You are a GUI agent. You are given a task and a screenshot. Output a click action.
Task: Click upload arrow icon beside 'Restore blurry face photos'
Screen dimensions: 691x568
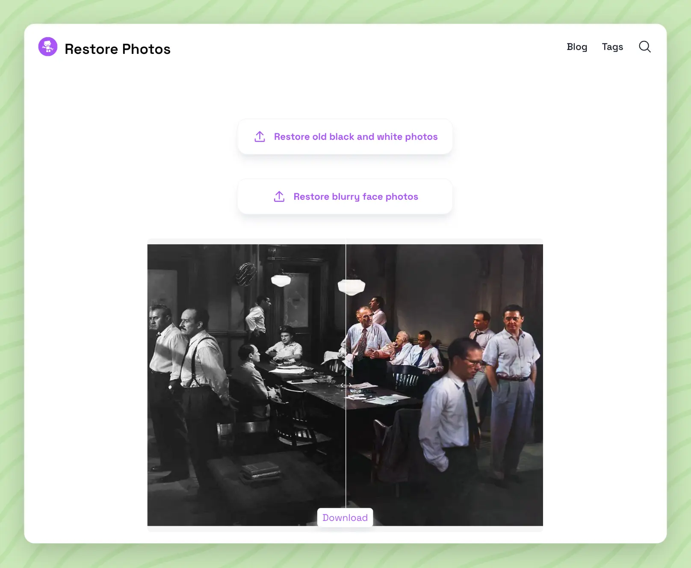tap(279, 197)
